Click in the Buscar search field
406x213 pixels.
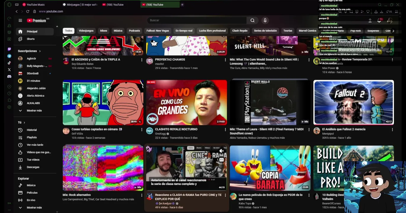pyautogui.click(x=197, y=20)
